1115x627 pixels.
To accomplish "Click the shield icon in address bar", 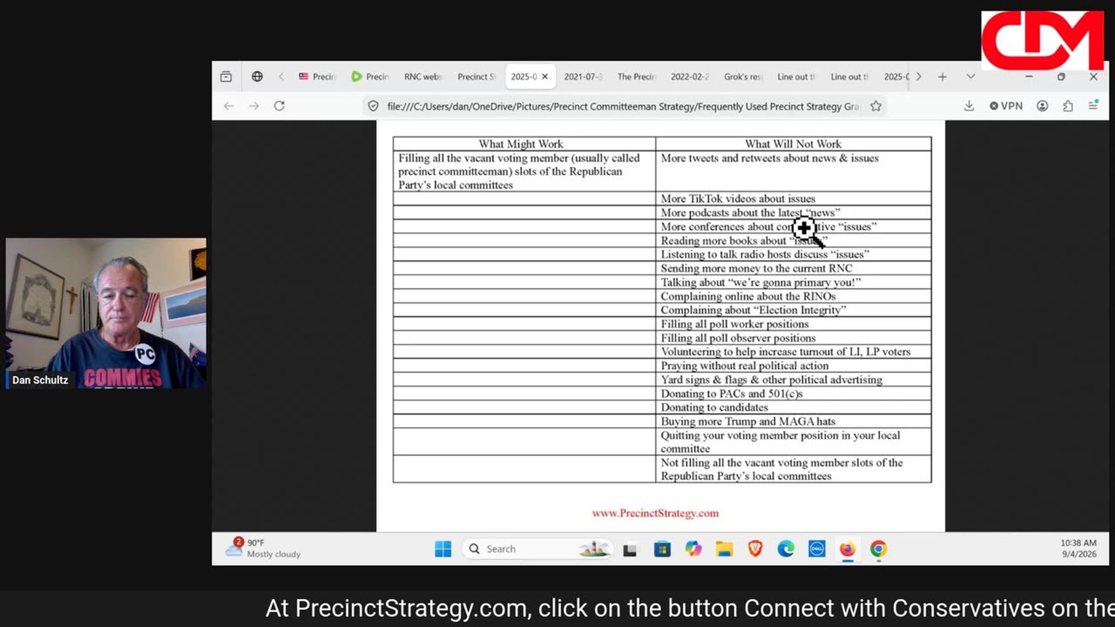I will pyautogui.click(x=373, y=106).
